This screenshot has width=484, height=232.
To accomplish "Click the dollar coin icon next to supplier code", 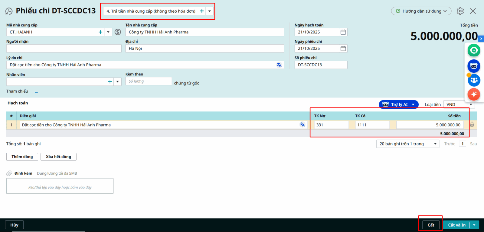I will (118, 32).
